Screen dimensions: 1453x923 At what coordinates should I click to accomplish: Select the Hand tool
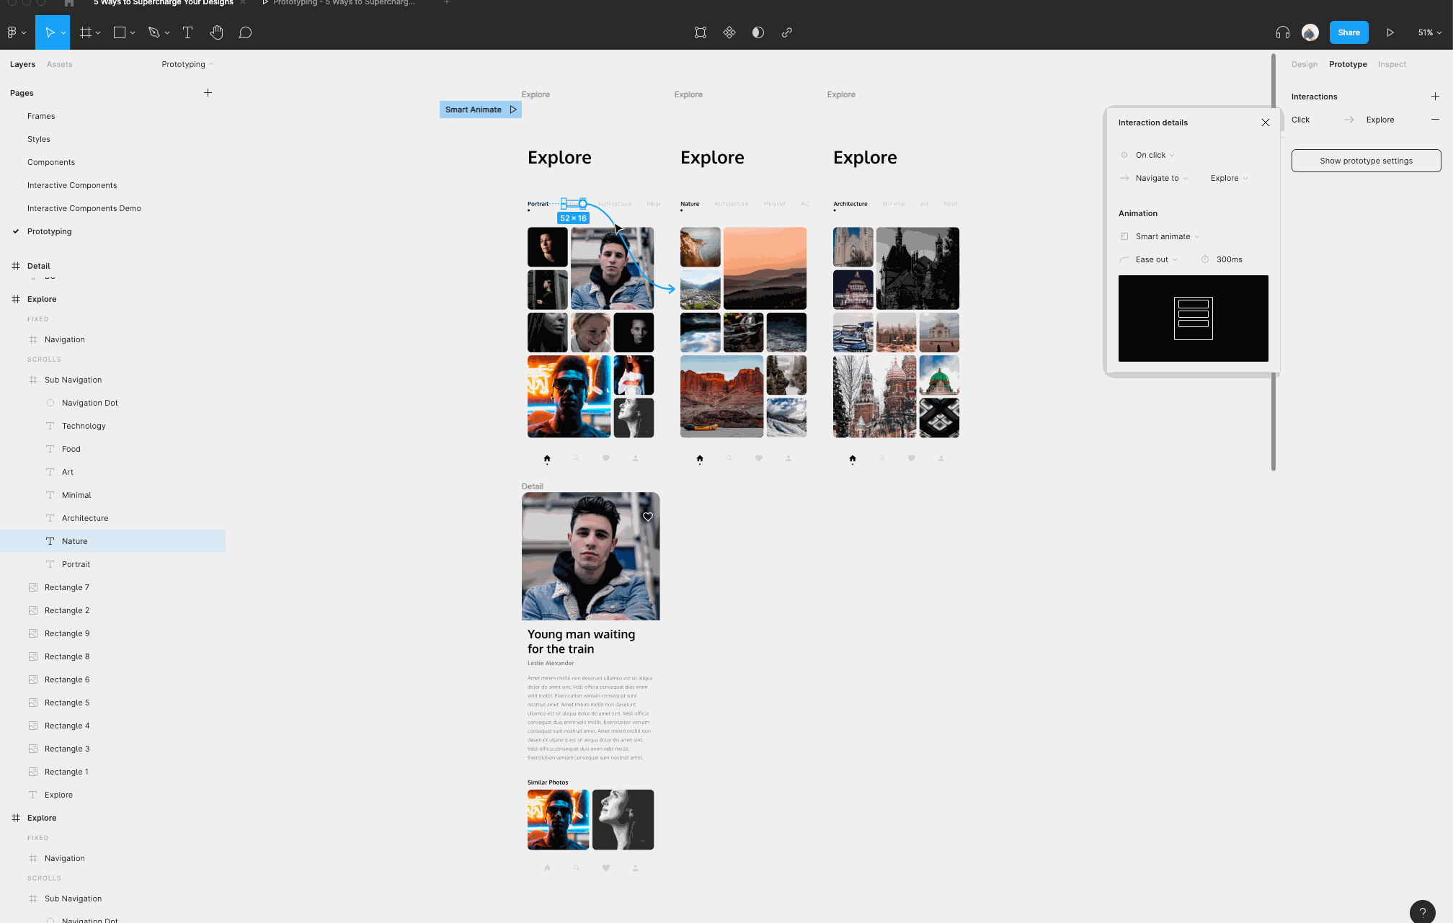pos(217,32)
